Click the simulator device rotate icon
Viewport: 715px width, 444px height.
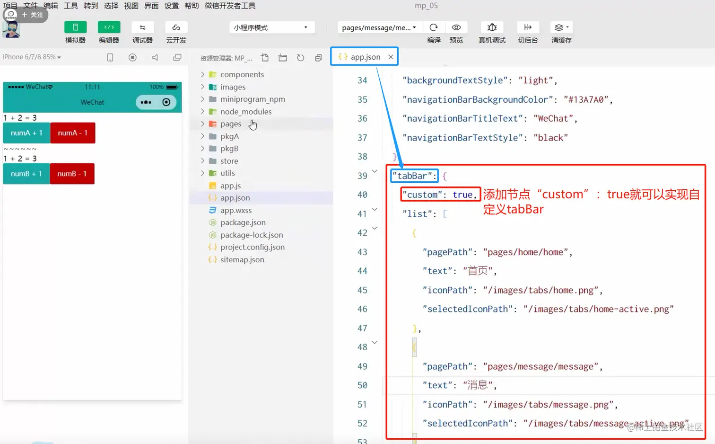point(110,57)
